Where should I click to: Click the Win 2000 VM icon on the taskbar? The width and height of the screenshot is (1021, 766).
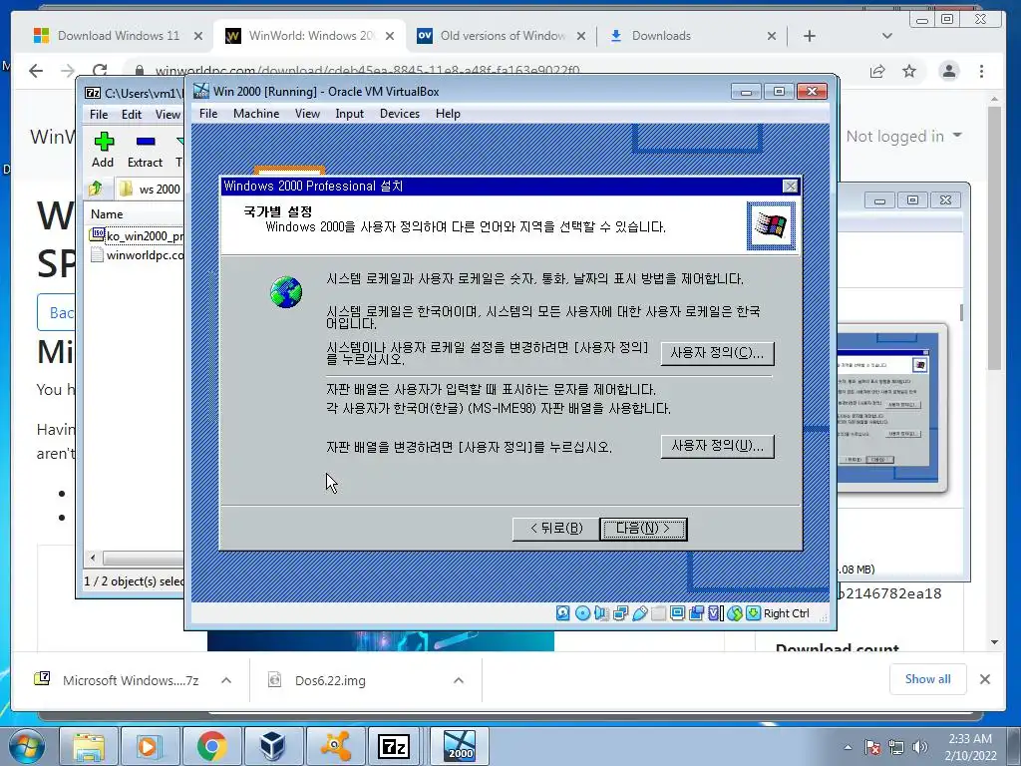tap(460, 746)
